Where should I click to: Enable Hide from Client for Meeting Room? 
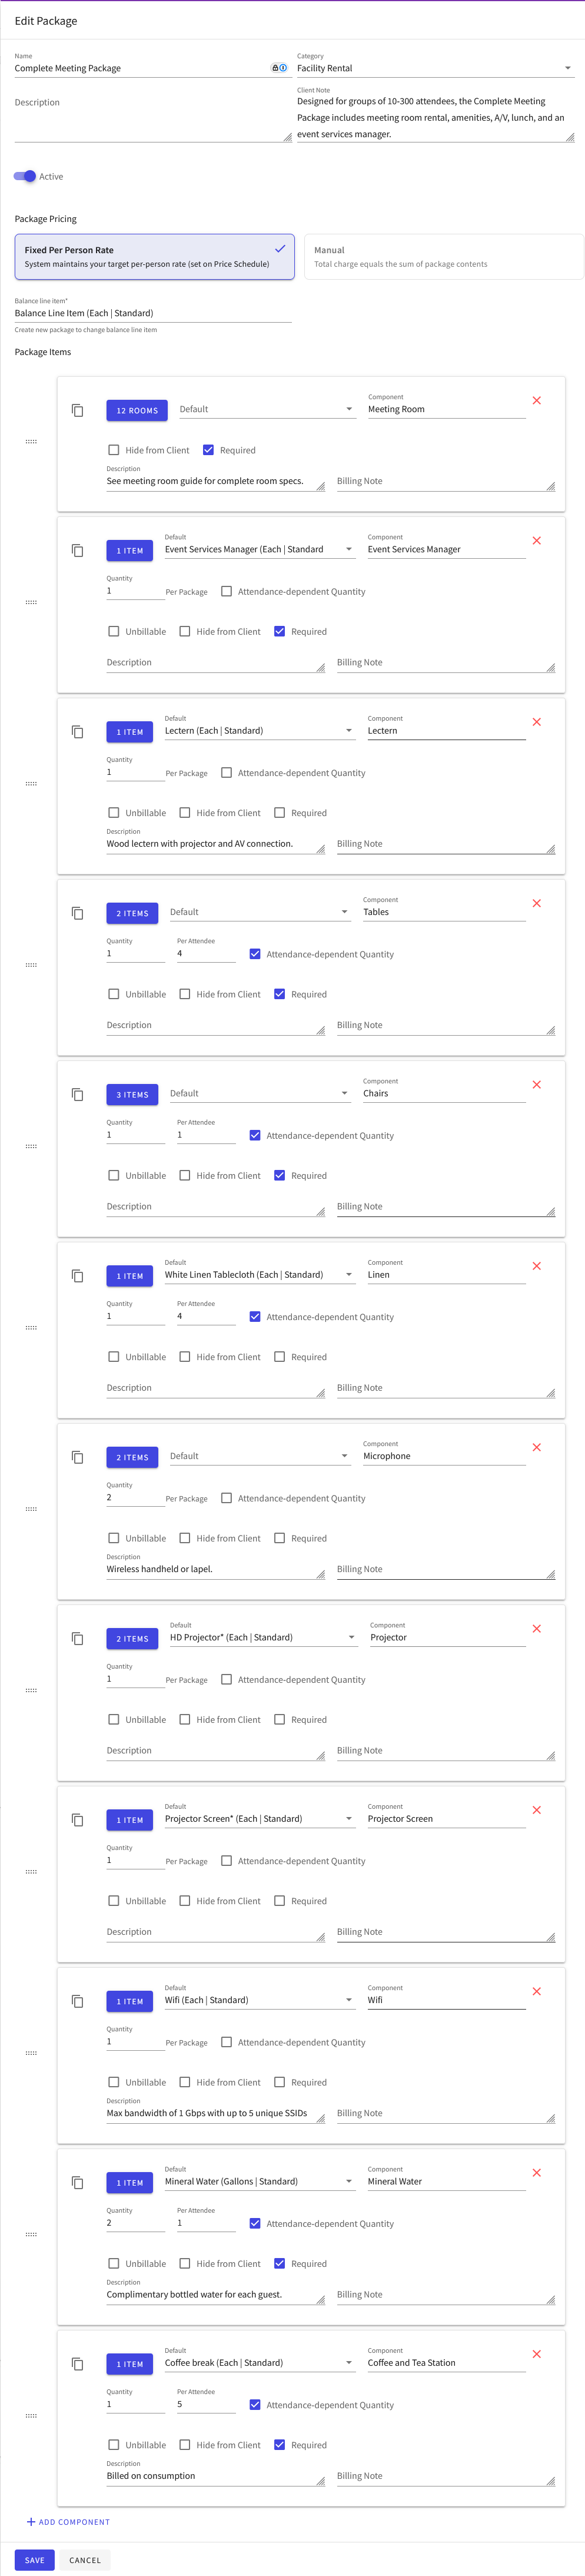114,450
